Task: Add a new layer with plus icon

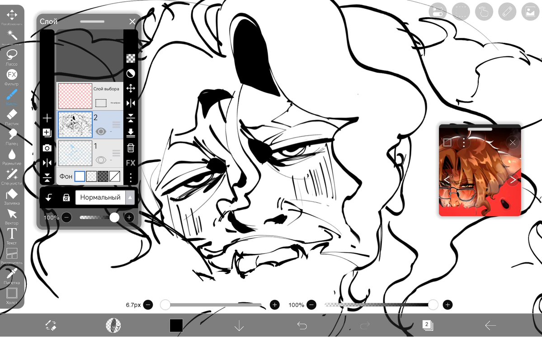Action: [47, 118]
